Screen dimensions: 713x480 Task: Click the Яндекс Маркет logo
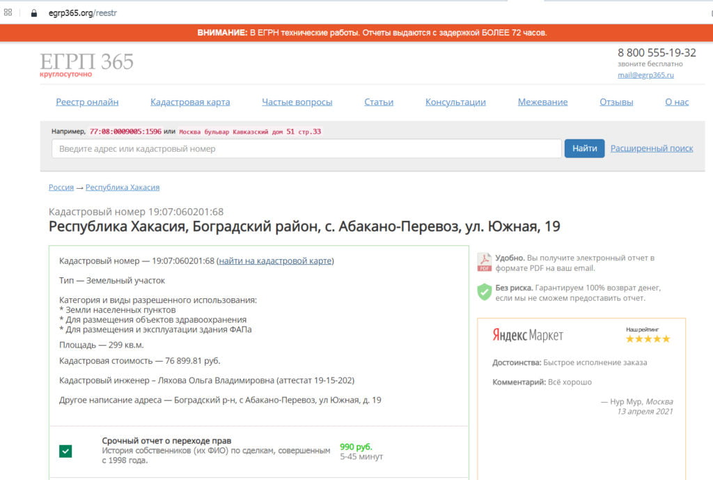coord(528,335)
